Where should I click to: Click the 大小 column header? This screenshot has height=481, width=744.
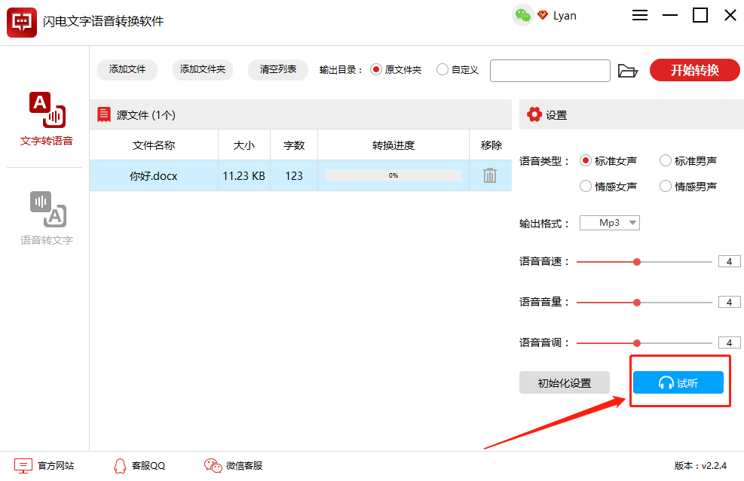click(x=244, y=145)
